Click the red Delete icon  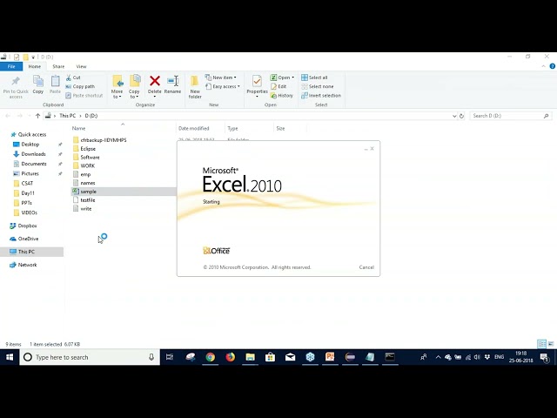[x=155, y=81]
